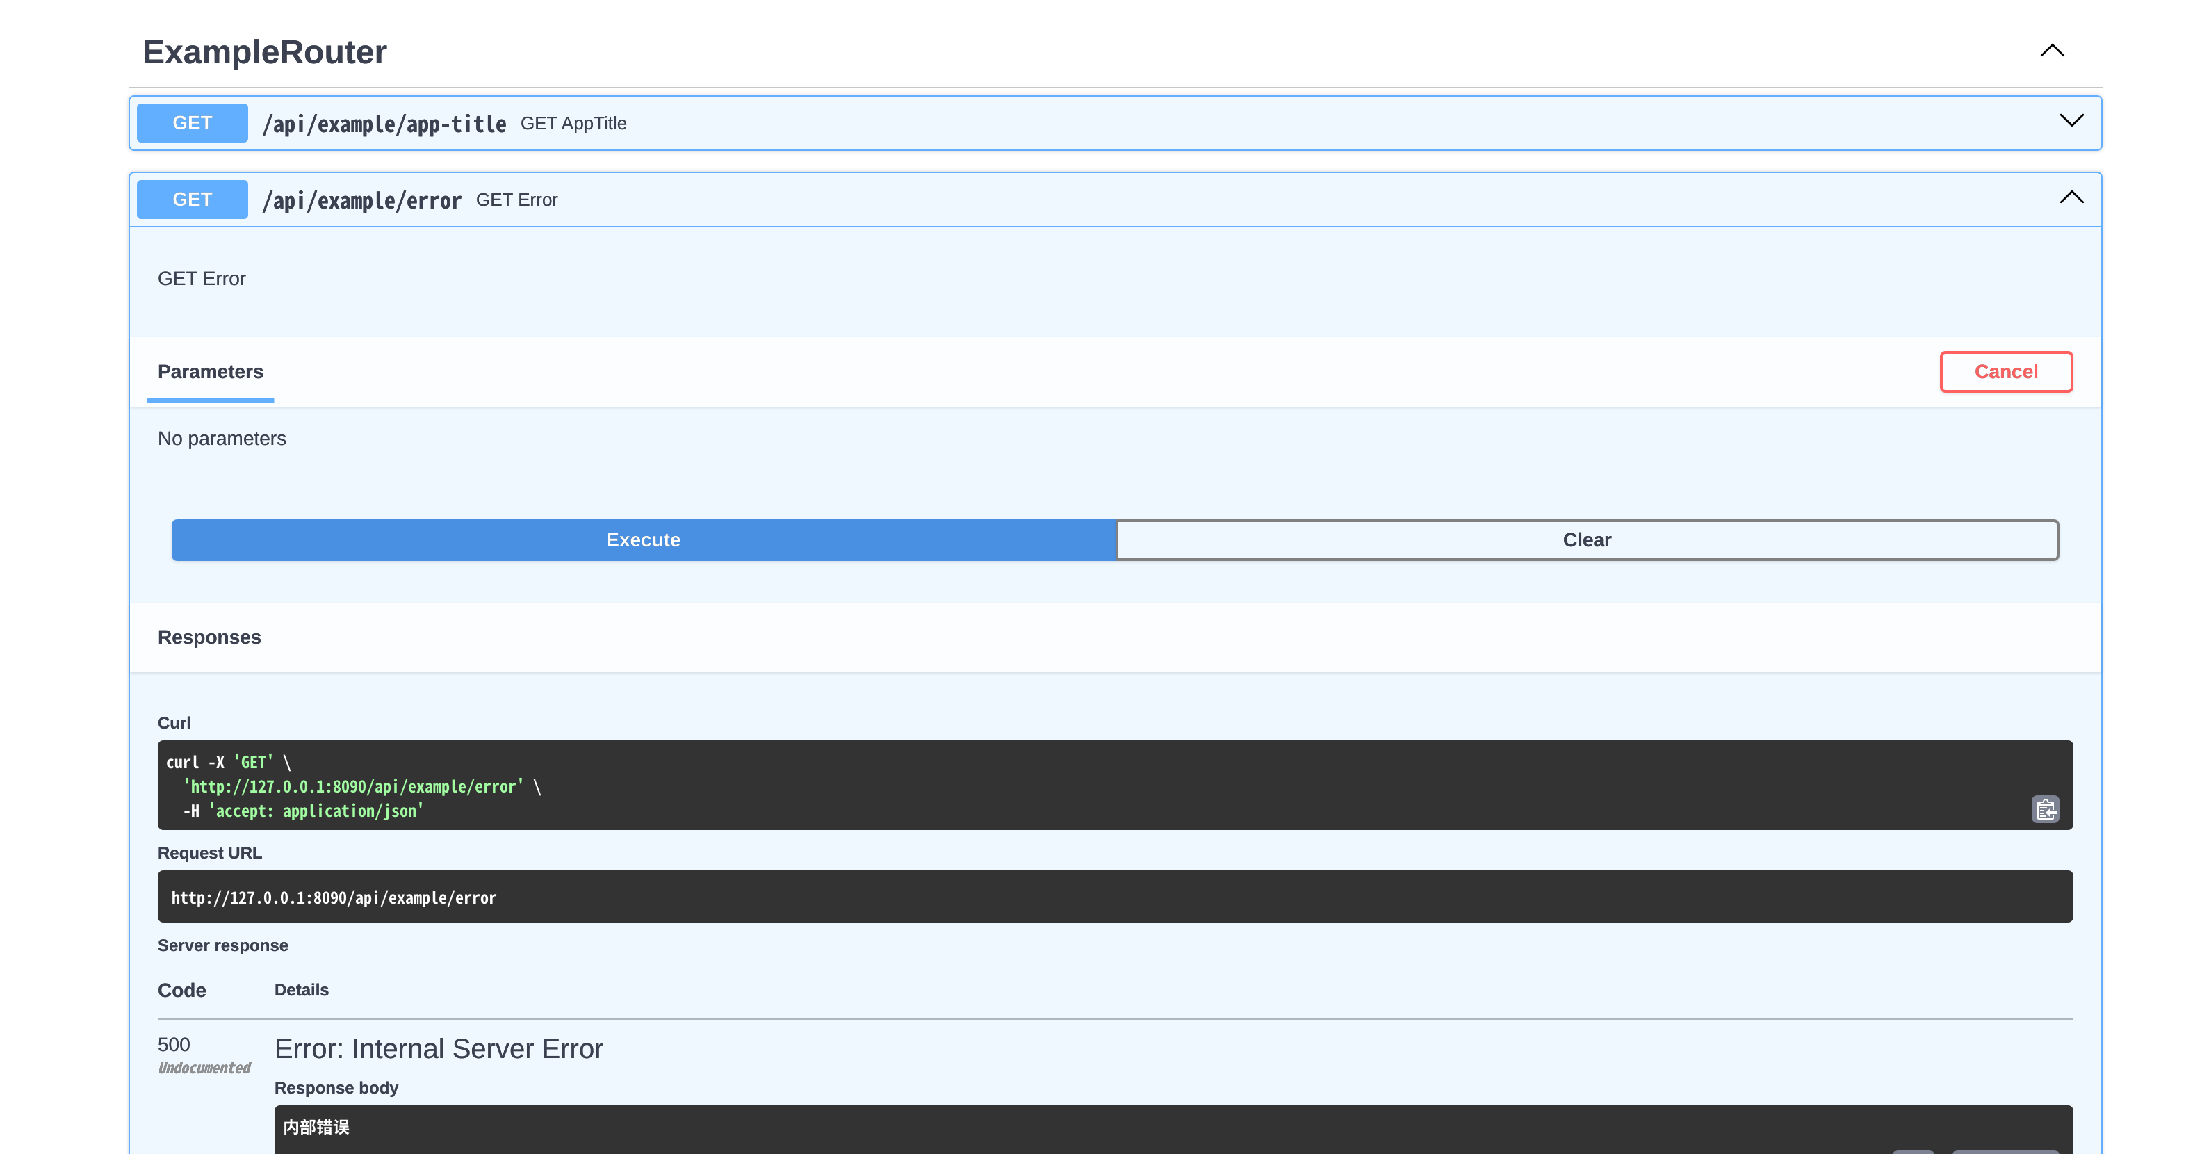
Task: Click the 500 response code
Action: click(x=174, y=1045)
